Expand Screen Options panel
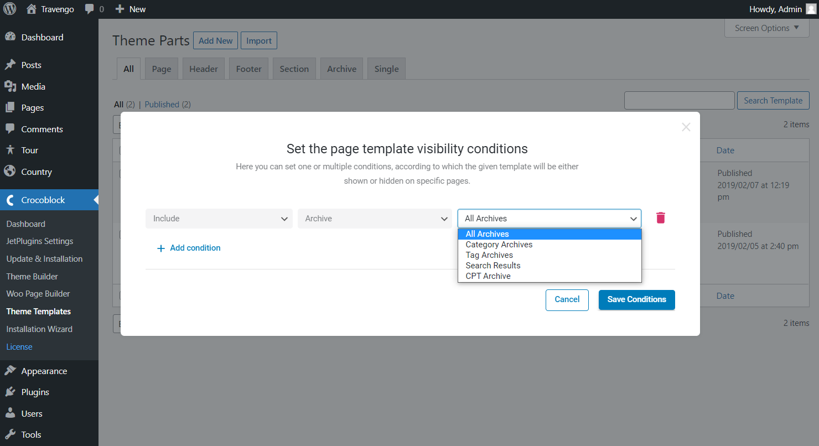Image resolution: width=819 pixels, height=446 pixels. coord(767,28)
